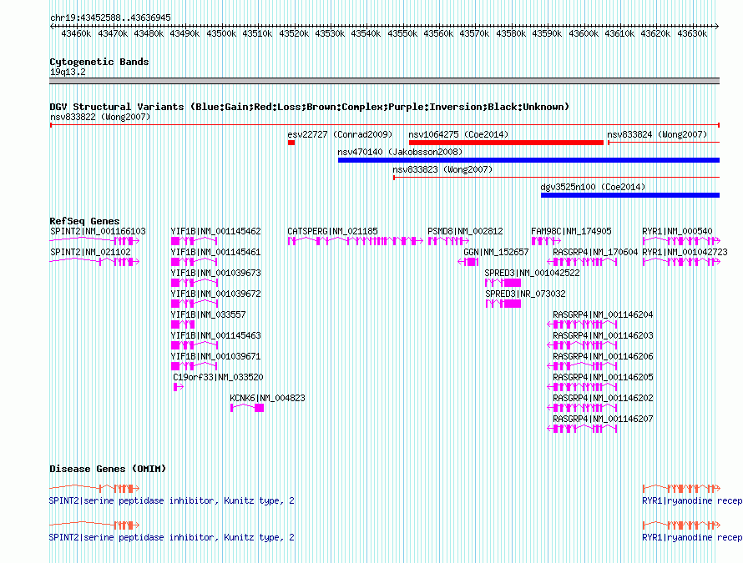Click the SPRED3|NM_001042522 transcript glyph
Screen dimensions: 743x563
pos(503,283)
